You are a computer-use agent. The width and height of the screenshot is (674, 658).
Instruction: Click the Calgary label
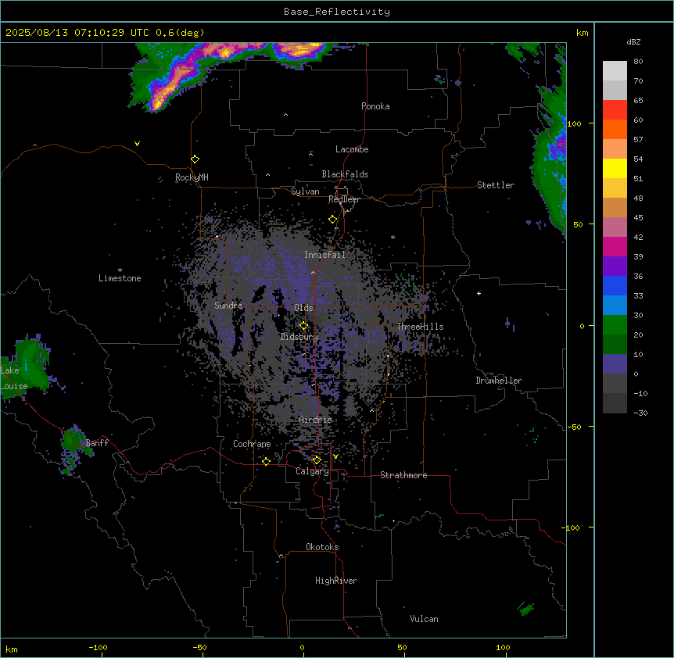pos(312,471)
